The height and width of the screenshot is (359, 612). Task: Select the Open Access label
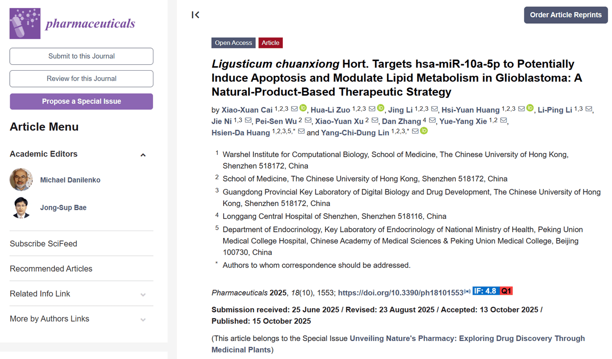[233, 43]
